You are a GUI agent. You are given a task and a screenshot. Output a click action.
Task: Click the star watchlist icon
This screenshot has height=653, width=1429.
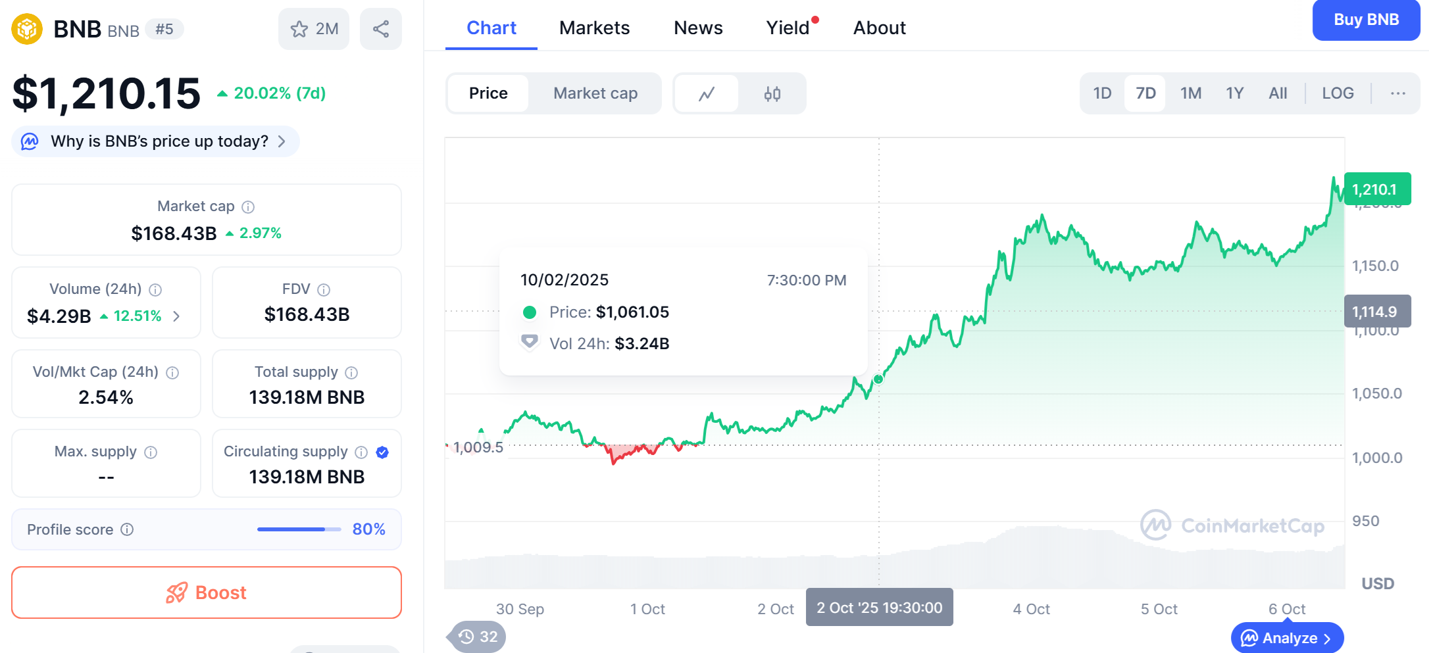pyautogui.click(x=299, y=29)
